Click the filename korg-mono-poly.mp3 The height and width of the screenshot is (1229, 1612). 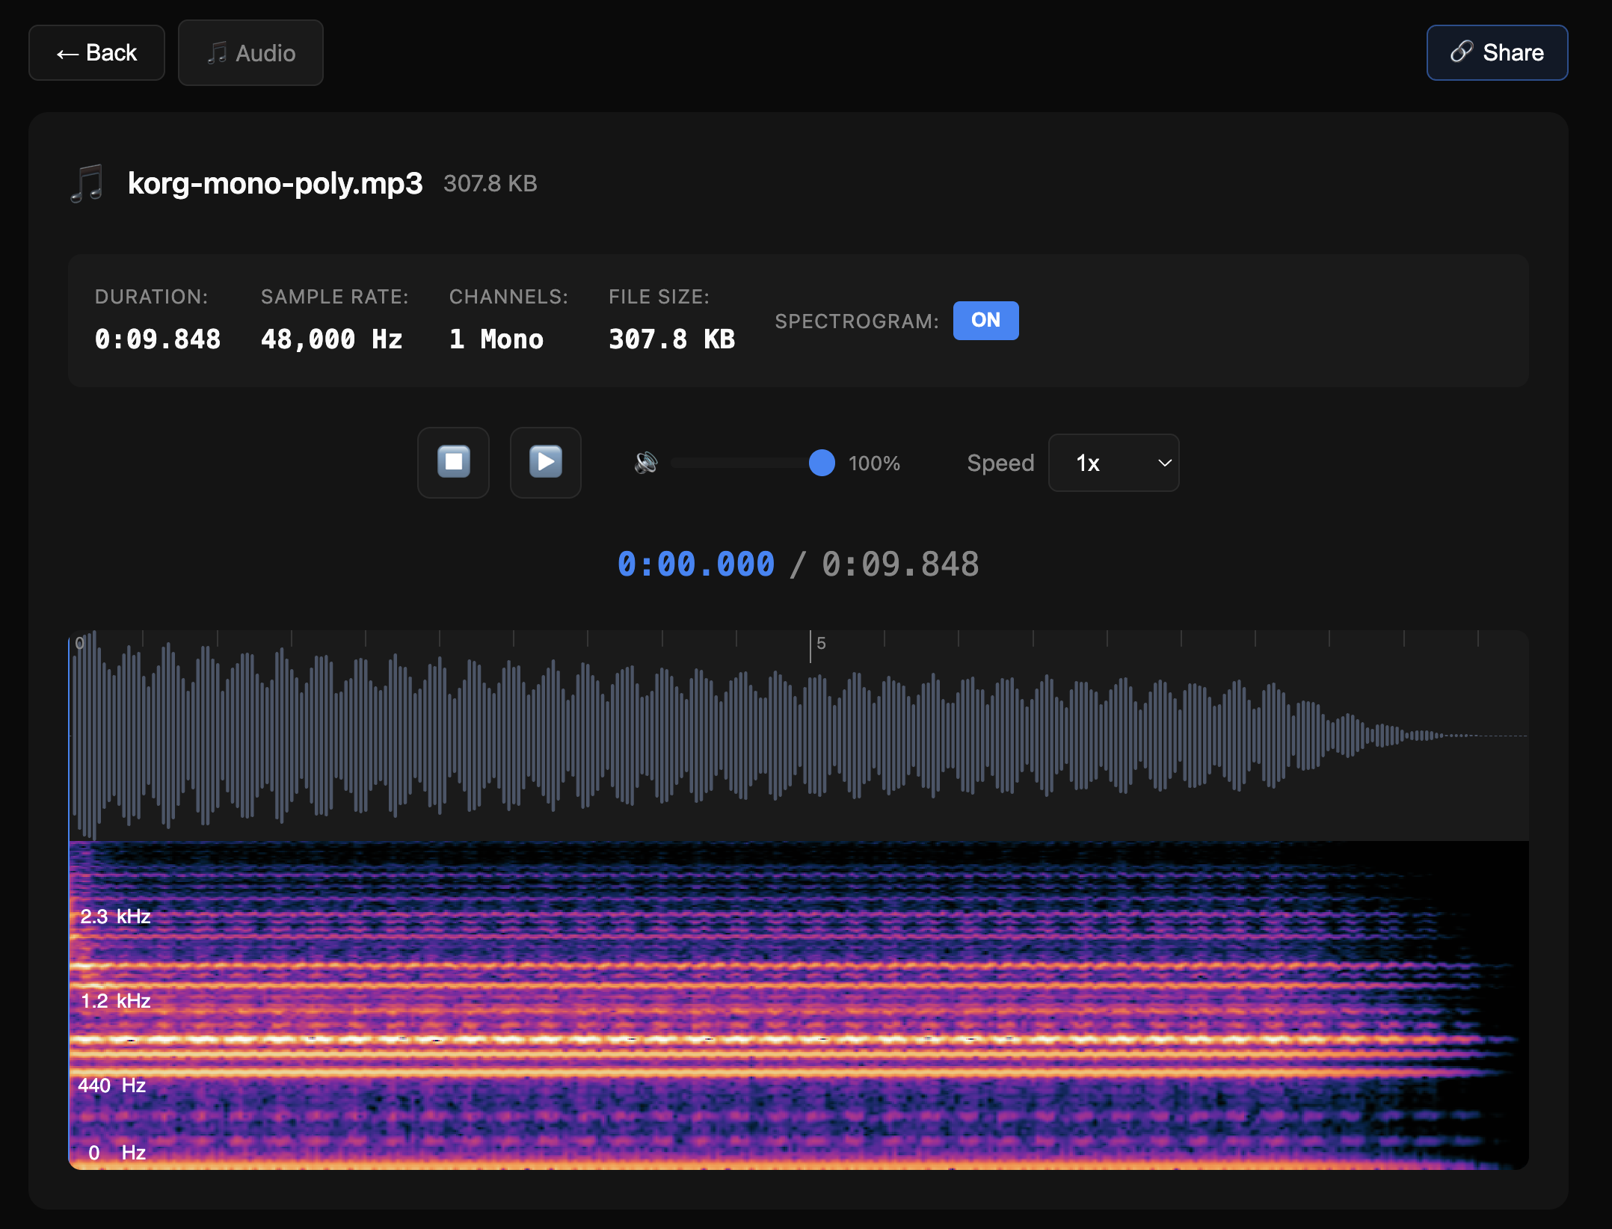[275, 184]
